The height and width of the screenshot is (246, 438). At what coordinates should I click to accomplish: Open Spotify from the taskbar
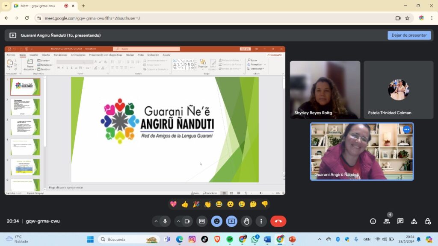230,239
